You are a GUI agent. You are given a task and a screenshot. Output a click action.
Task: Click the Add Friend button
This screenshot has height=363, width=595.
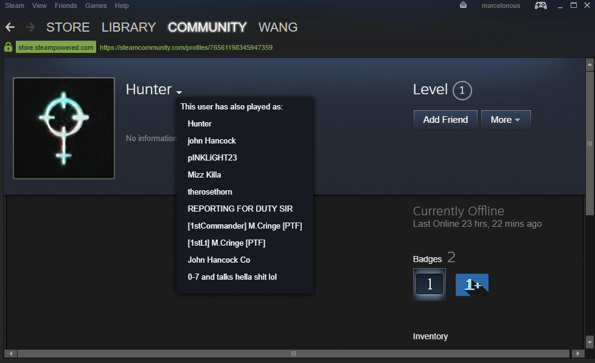click(x=445, y=120)
